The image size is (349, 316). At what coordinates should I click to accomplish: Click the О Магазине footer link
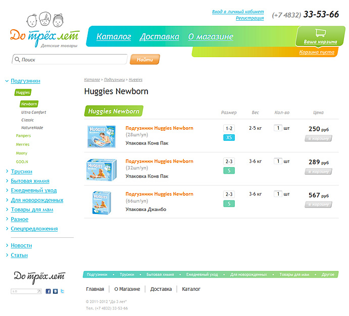127,289
